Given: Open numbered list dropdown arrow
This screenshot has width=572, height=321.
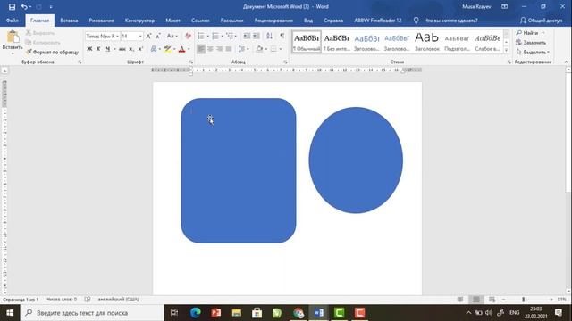Looking at the screenshot, I should (x=223, y=36).
